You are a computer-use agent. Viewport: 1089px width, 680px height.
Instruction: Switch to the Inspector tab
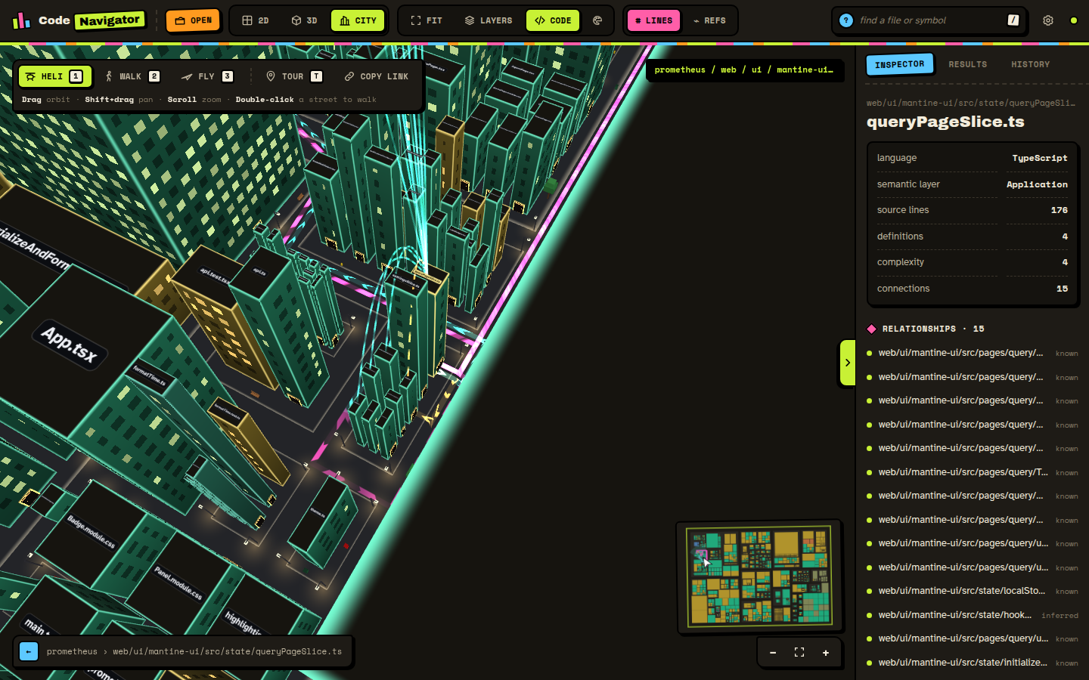click(x=899, y=64)
